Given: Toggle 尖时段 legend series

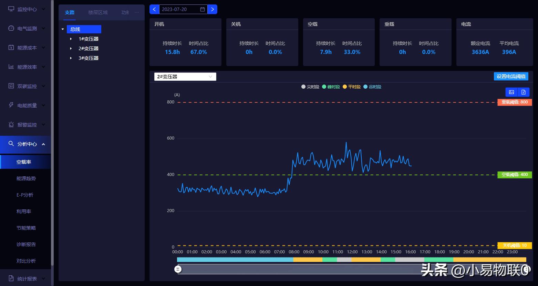Looking at the screenshot, I should 310,87.
